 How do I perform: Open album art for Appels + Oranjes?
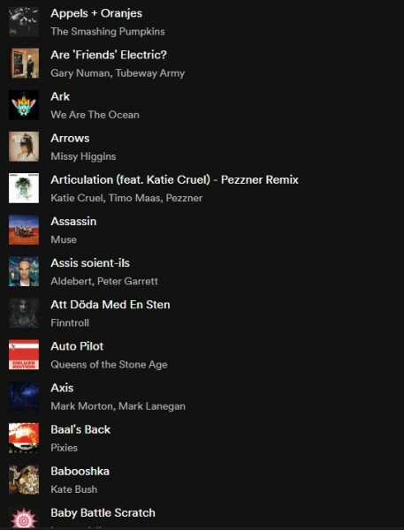24,21
